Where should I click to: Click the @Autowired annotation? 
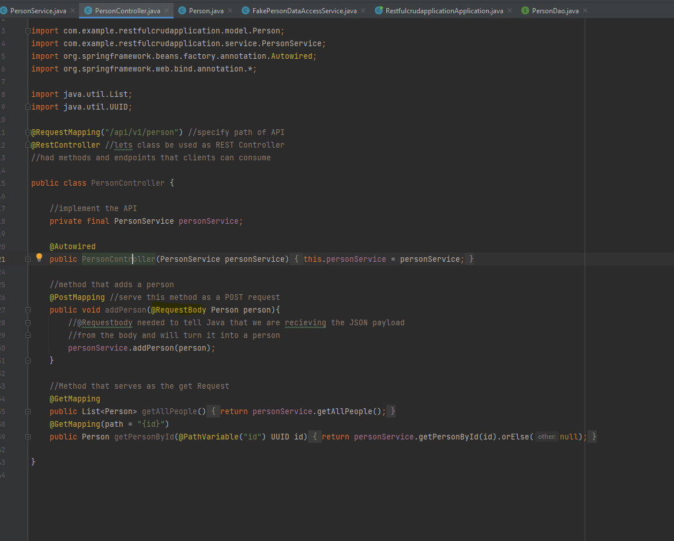coord(73,246)
